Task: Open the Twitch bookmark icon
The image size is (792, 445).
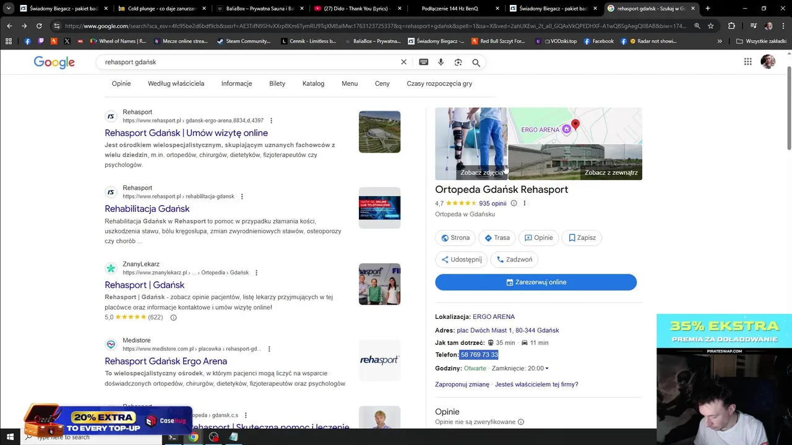Action: (41, 41)
